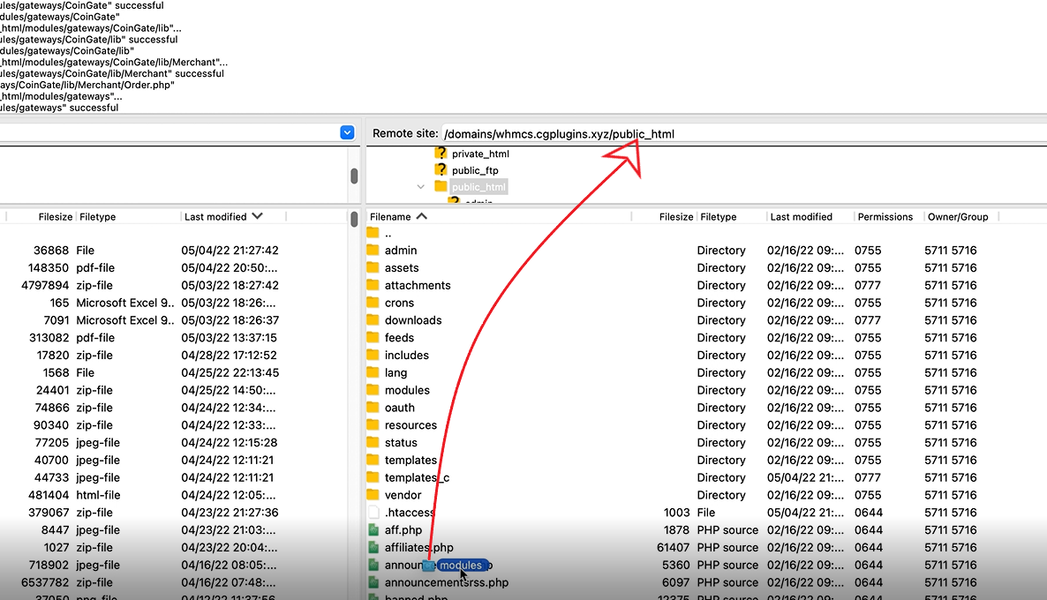Screen dimensions: 1047x600
Task: Click the local tree pane scrollbar
Action: (354, 176)
